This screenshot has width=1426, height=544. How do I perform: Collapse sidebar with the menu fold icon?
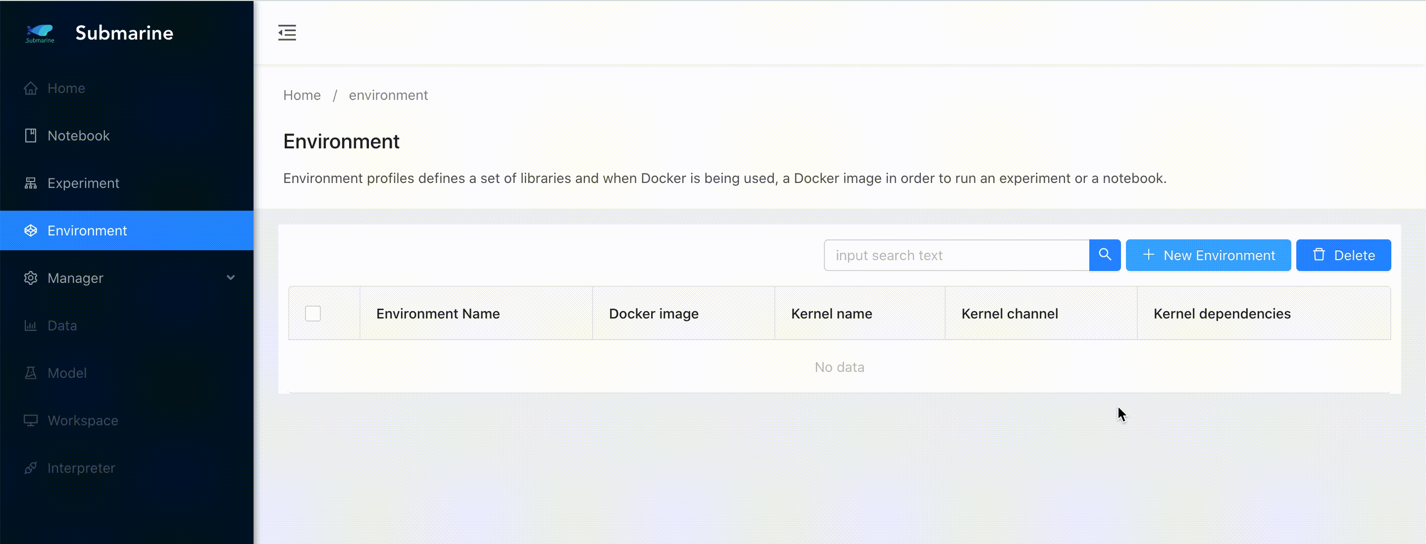point(287,33)
